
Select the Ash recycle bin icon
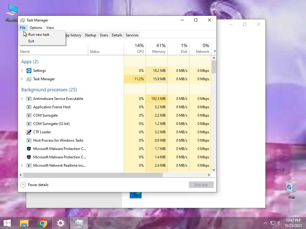[x=291, y=187]
